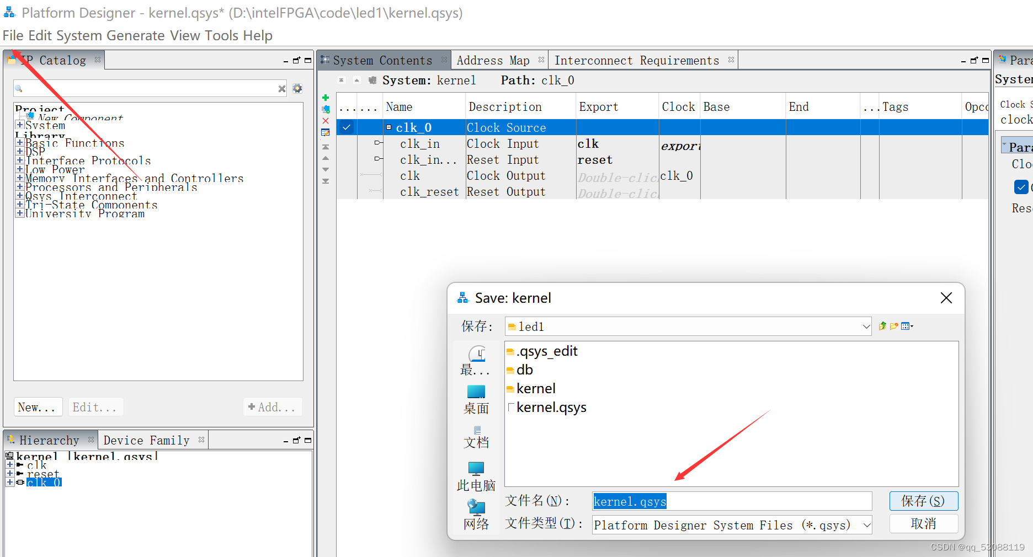The width and height of the screenshot is (1033, 557).
Task: Switch to the Interconnect Requirements tab
Action: coord(637,60)
